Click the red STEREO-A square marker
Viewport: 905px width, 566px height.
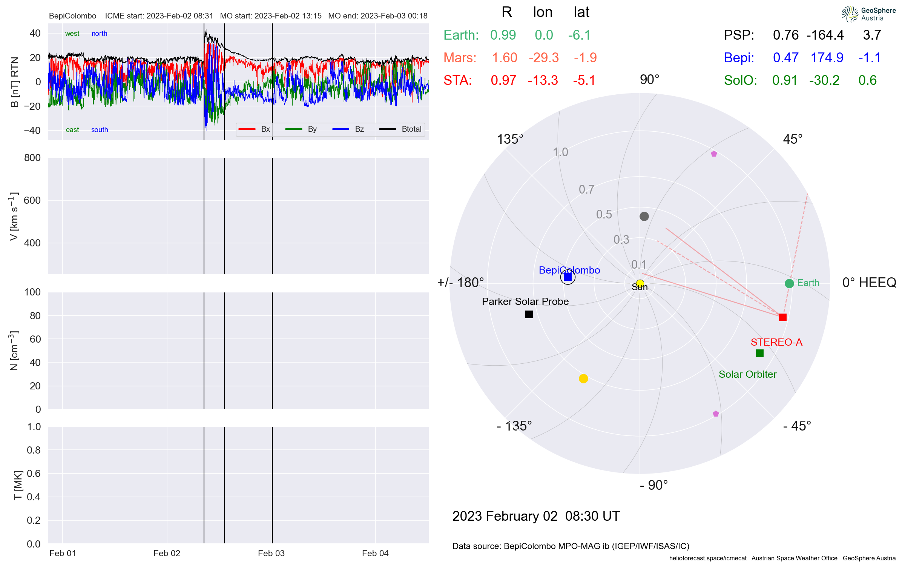tap(783, 317)
